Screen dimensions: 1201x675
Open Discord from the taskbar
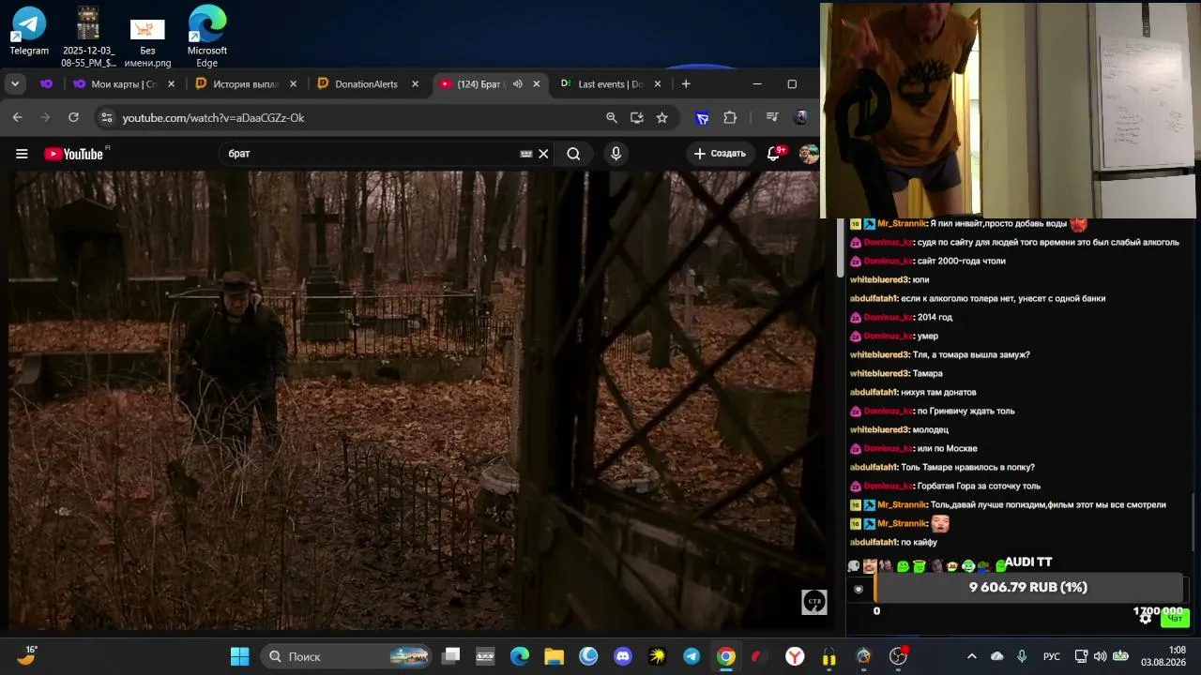(623, 656)
